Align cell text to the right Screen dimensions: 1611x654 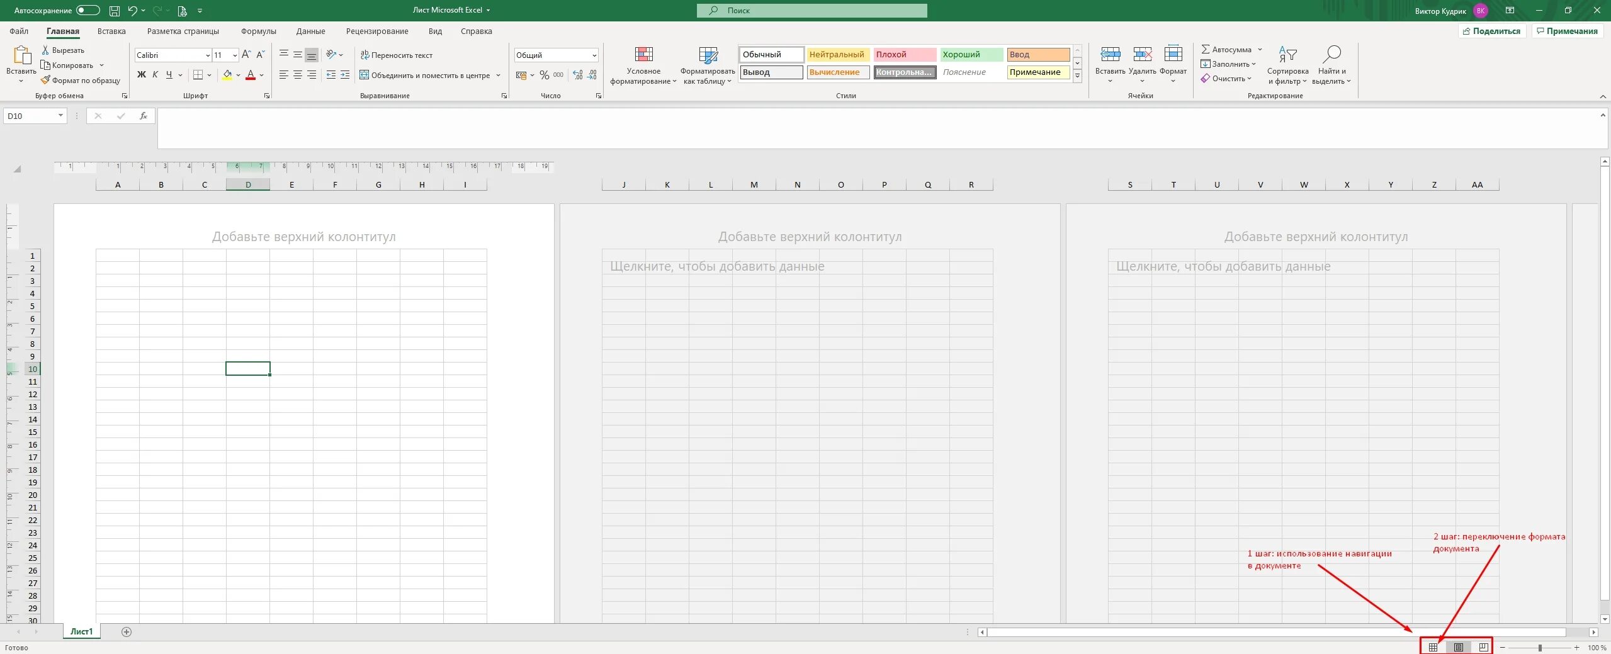point(311,75)
